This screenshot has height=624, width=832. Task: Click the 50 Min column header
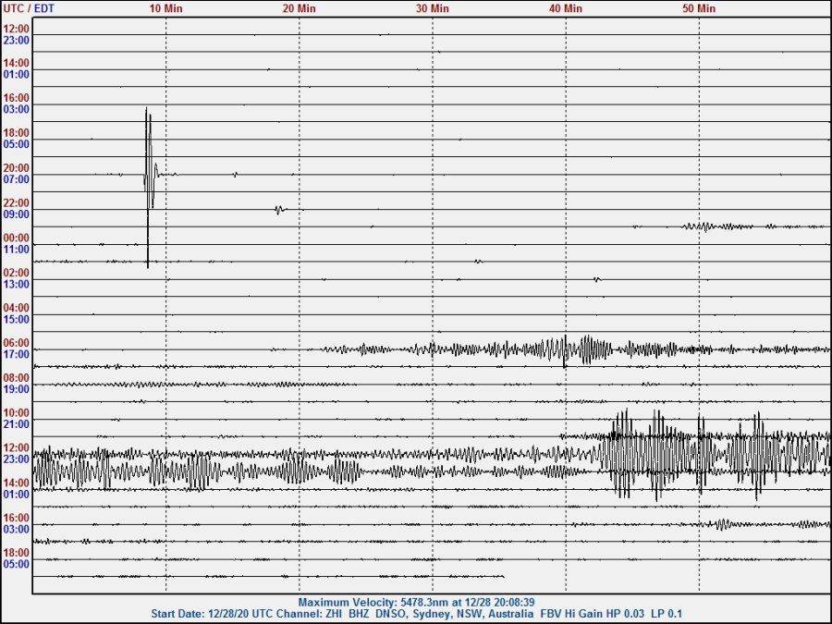696,8
